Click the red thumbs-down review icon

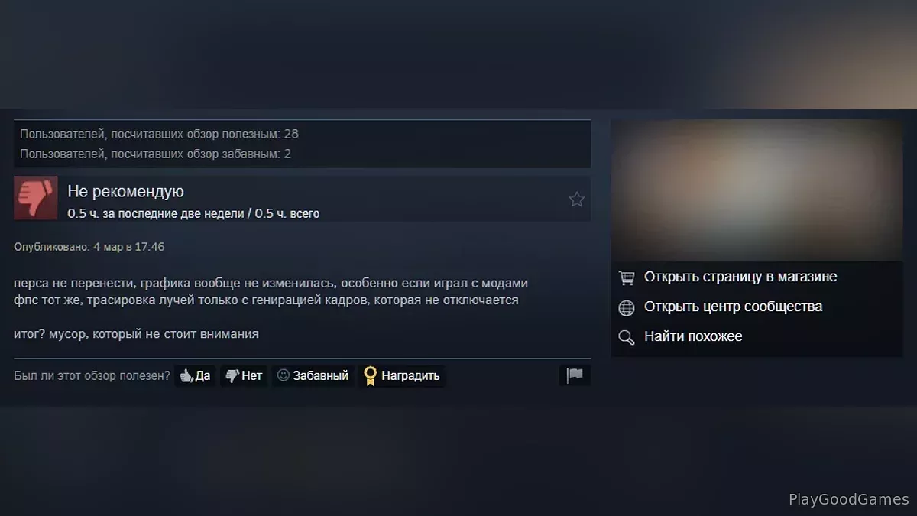pyautogui.click(x=36, y=199)
